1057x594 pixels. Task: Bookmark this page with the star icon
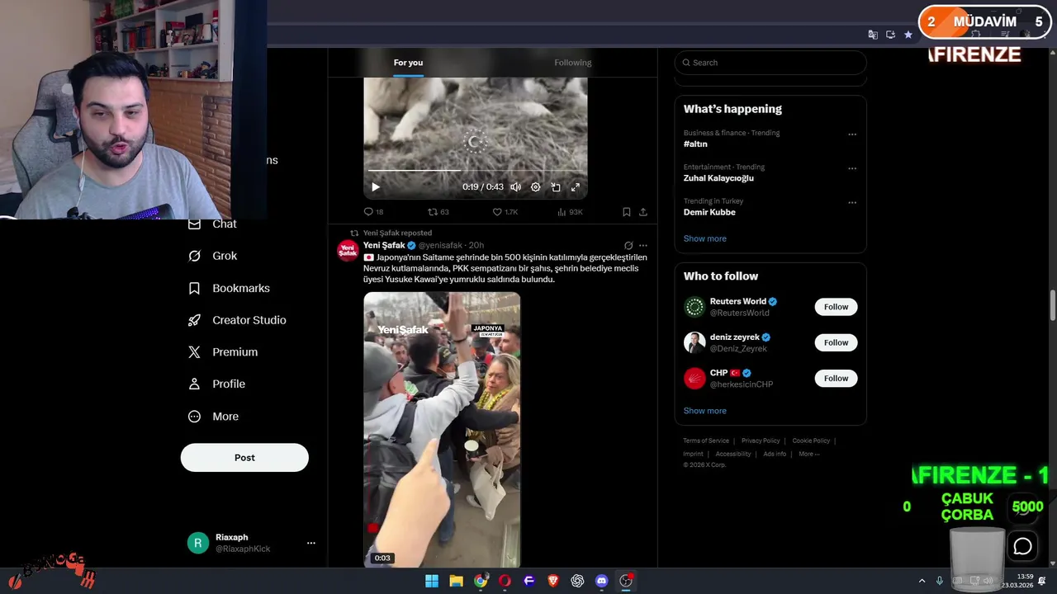pyautogui.click(x=908, y=35)
